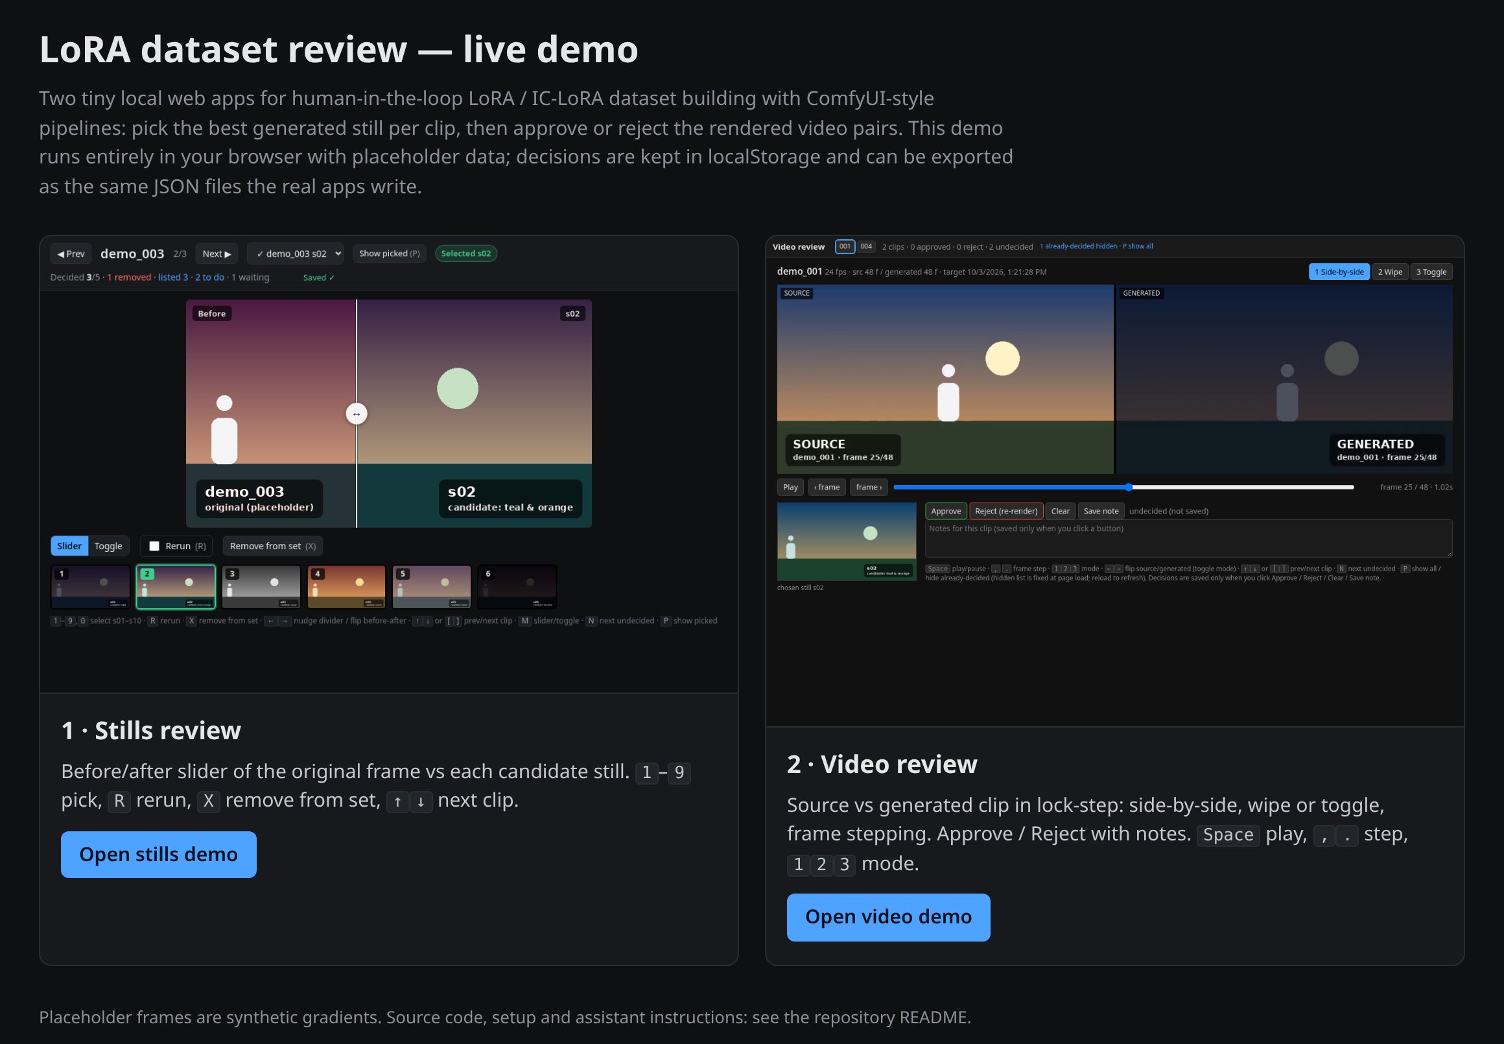Click the '2 to do' status text
The height and width of the screenshot is (1044, 1504).
[209, 278]
